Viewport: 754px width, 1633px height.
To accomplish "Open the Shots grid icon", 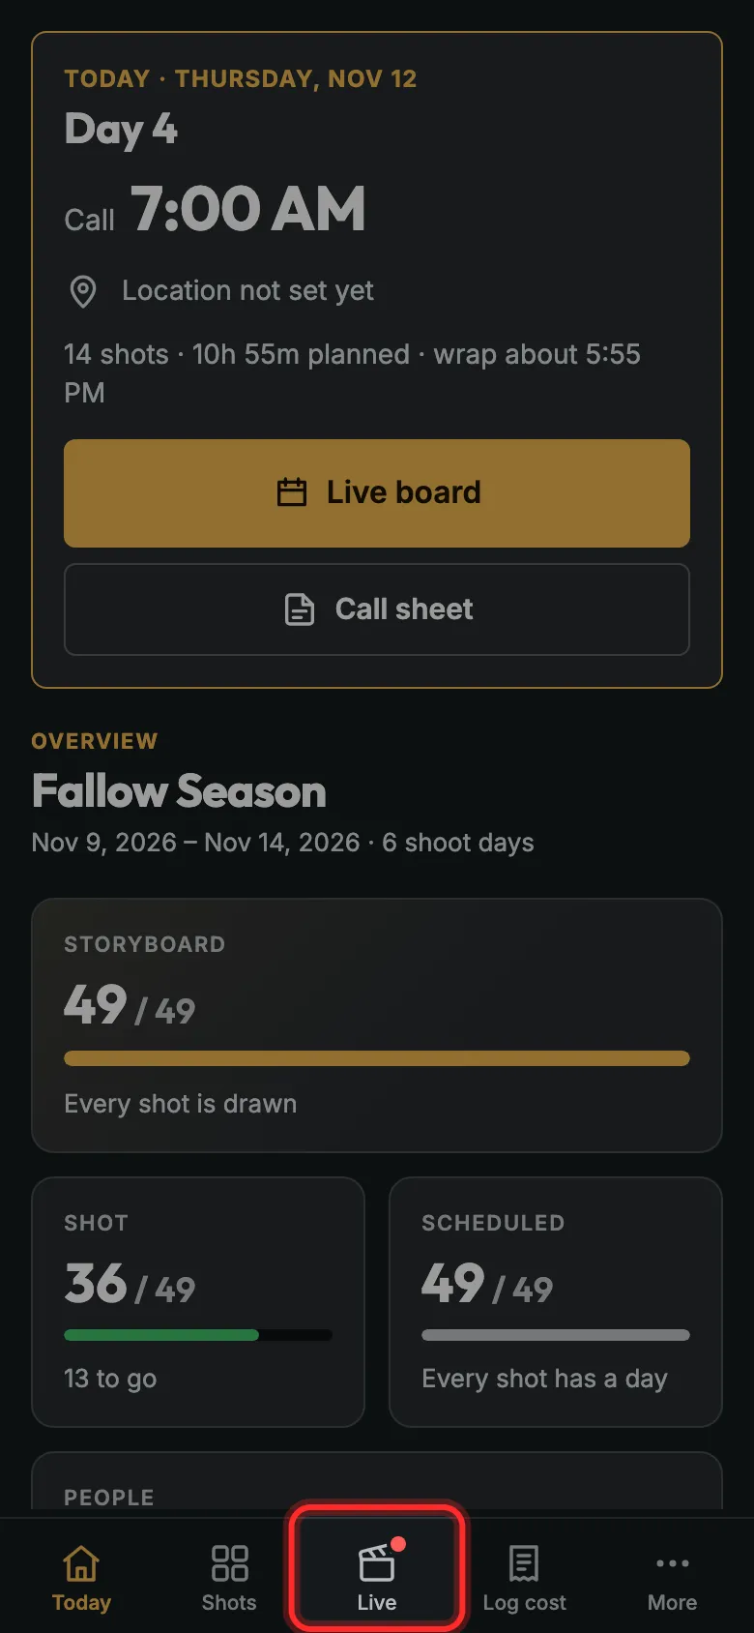I will click(x=229, y=1563).
